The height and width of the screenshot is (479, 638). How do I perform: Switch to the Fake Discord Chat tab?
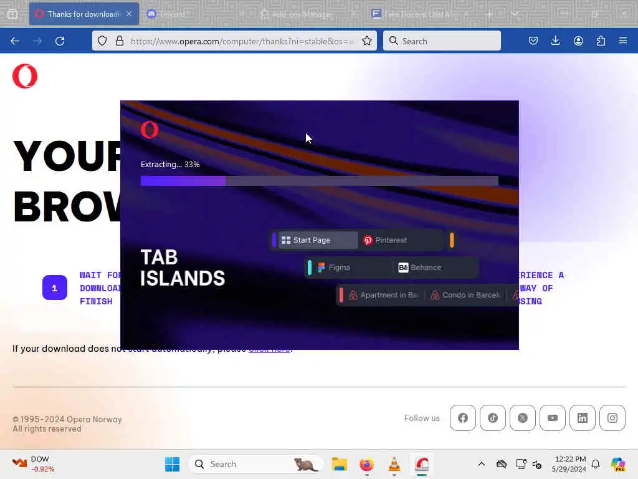tap(419, 14)
